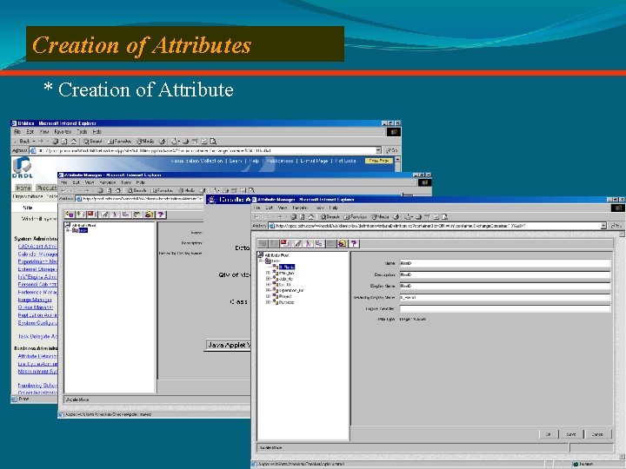Open the Purge Manager link in Utilities sidebar

pyautogui.click(x=35, y=300)
